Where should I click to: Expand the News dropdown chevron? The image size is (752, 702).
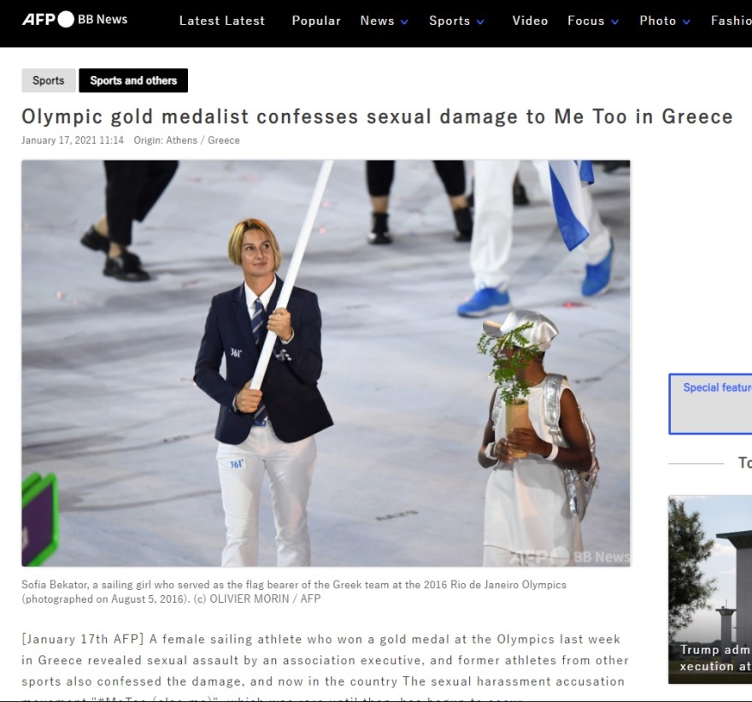pos(404,21)
